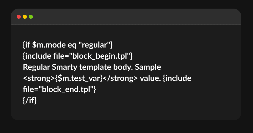Click the red close dot
253x133 pixels.
pyautogui.click(x=19, y=17)
